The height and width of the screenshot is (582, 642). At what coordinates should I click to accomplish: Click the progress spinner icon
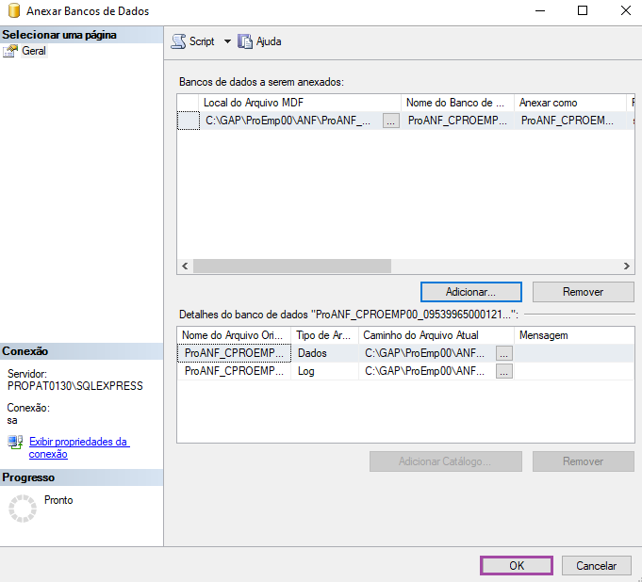click(x=23, y=509)
